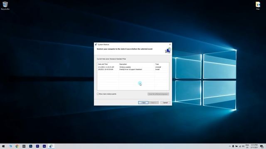266x149 pixels.
Task: Sort by Type column header
Action: (162, 64)
